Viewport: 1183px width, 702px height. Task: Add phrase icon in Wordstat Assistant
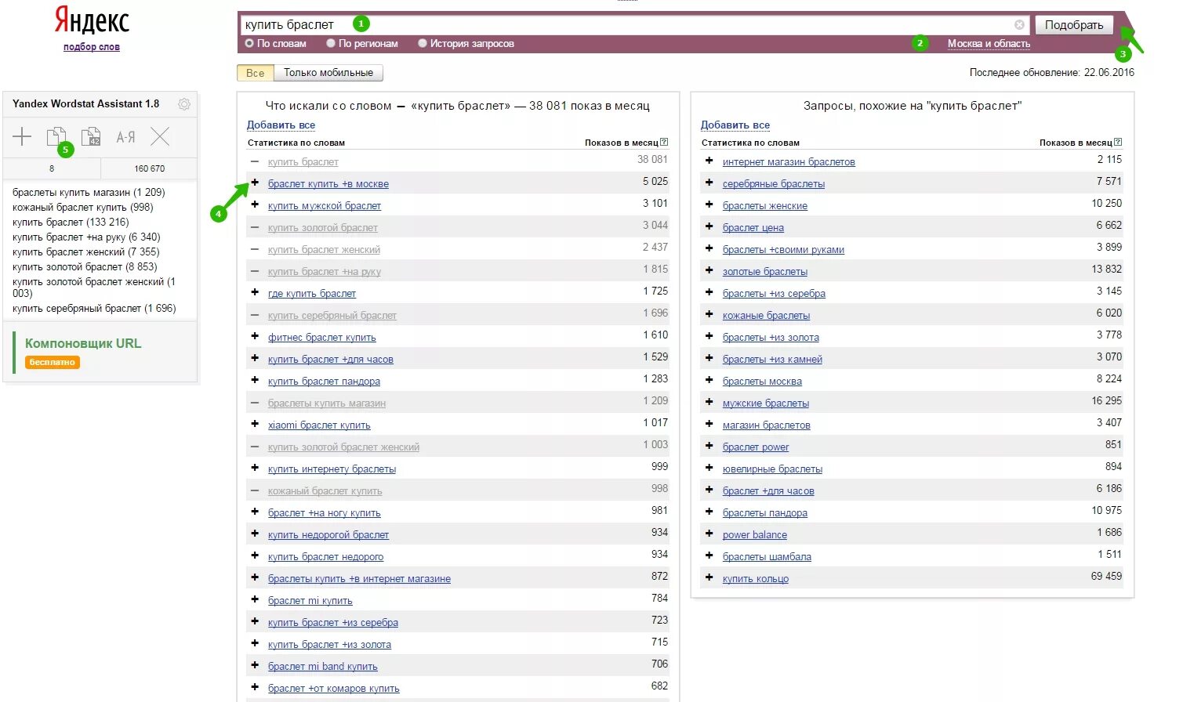point(22,137)
